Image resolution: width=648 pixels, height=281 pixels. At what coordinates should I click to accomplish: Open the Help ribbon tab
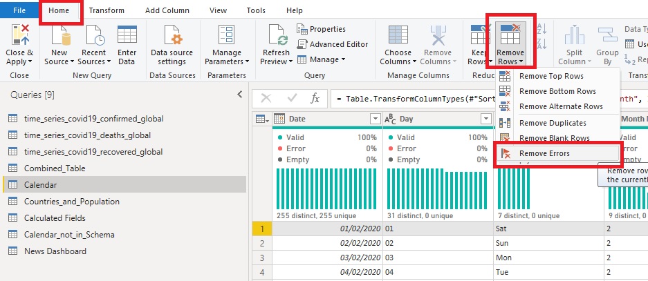click(294, 10)
